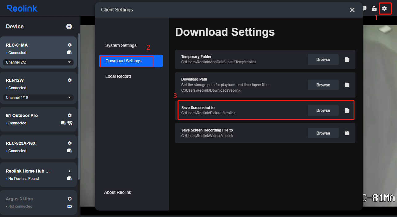This screenshot has height=217, width=397.
Task: Browse for Download Path
Action: click(x=323, y=85)
